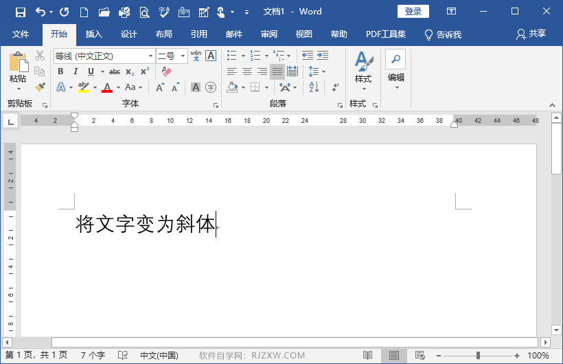
Task: Click the phonetic guide wén icon
Action: [196, 56]
